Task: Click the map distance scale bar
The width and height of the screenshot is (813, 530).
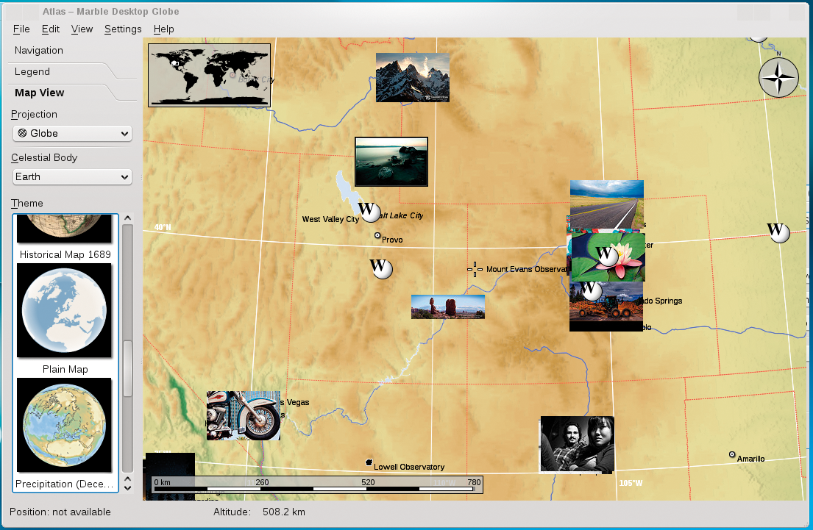Action: pyautogui.click(x=317, y=485)
